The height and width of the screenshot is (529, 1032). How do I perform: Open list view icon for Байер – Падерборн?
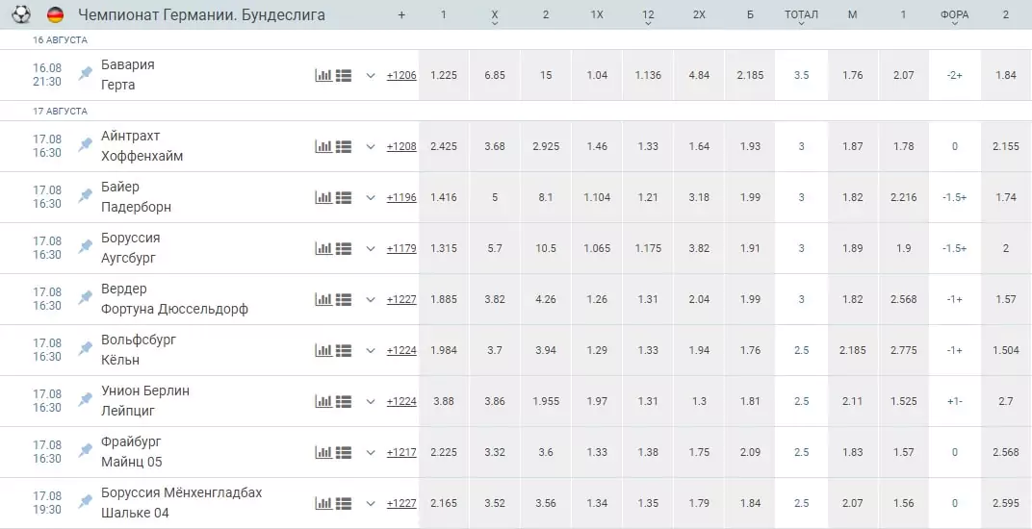343,197
